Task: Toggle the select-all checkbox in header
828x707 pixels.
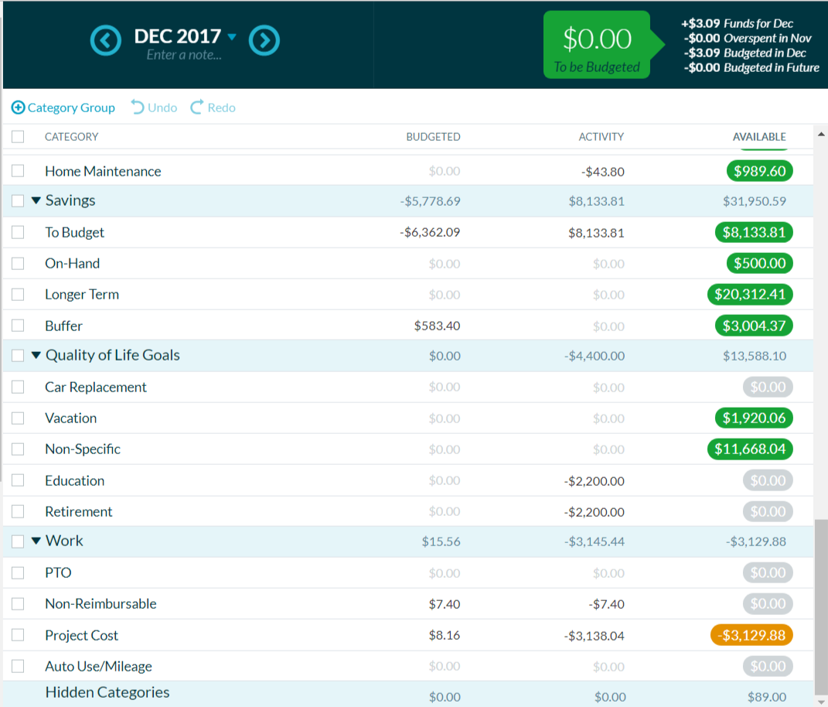Action: (x=18, y=137)
